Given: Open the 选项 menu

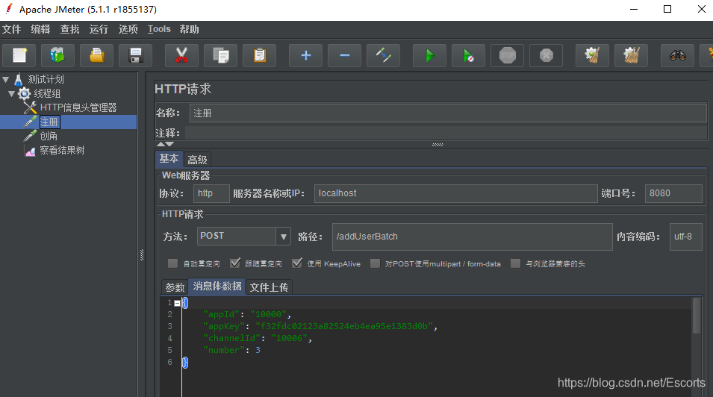Looking at the screenshot, I should click(128, 30).
